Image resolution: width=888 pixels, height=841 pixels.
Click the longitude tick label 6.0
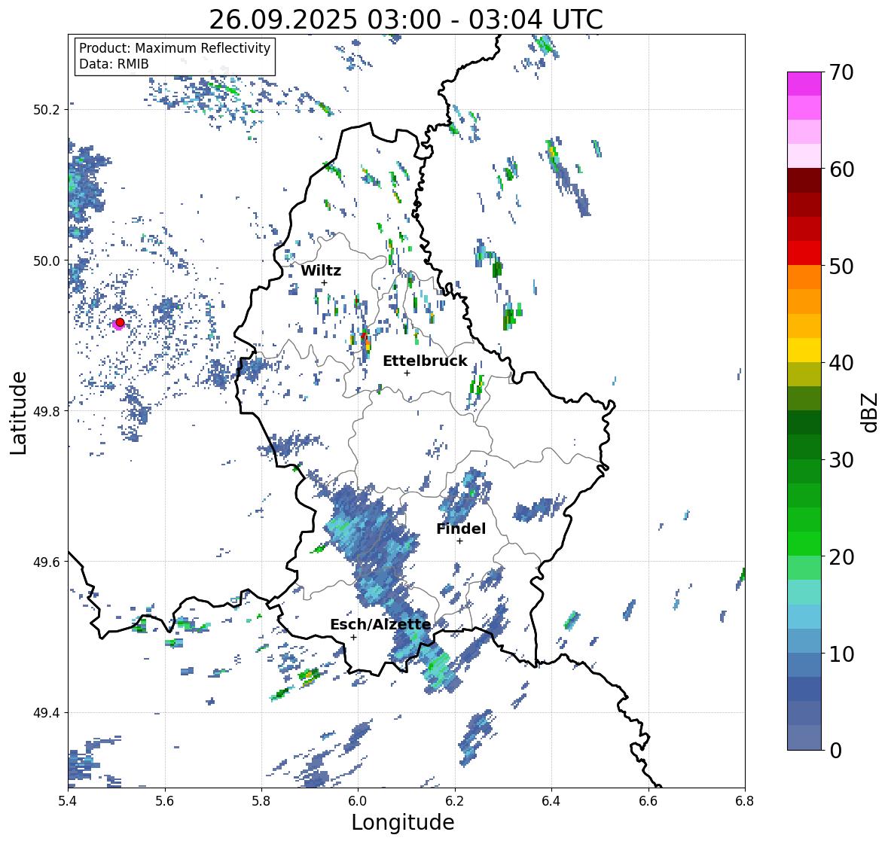(x=358, y=801)
